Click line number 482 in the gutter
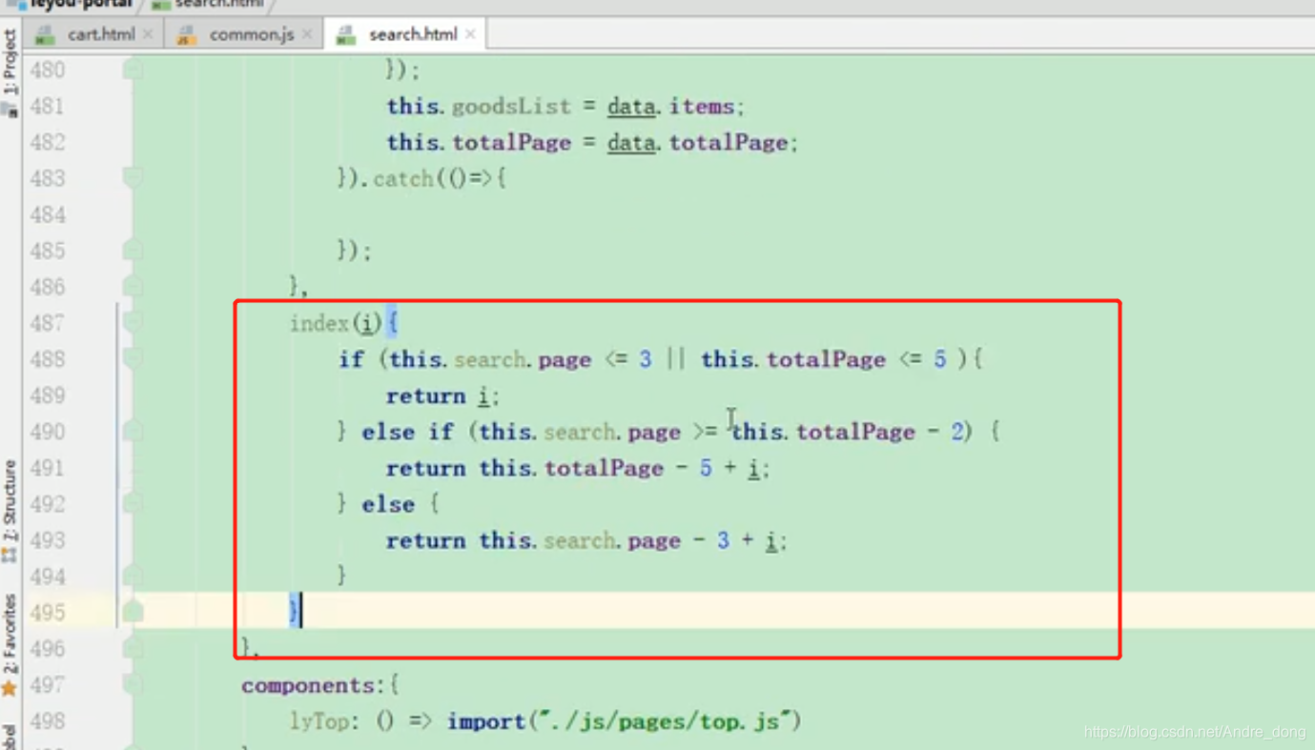Viewport: 1315px width, 750px height. [47, 142]
